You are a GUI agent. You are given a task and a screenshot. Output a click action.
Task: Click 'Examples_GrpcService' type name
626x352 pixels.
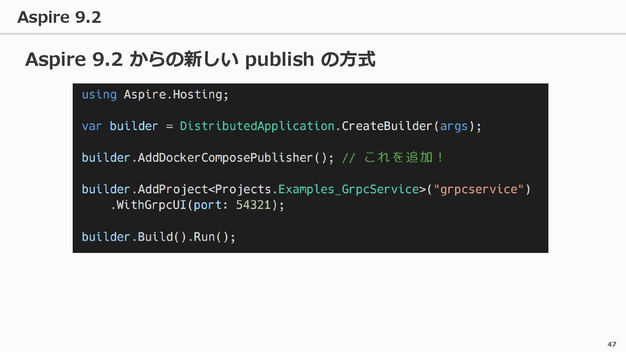click(x=348, y=189)
